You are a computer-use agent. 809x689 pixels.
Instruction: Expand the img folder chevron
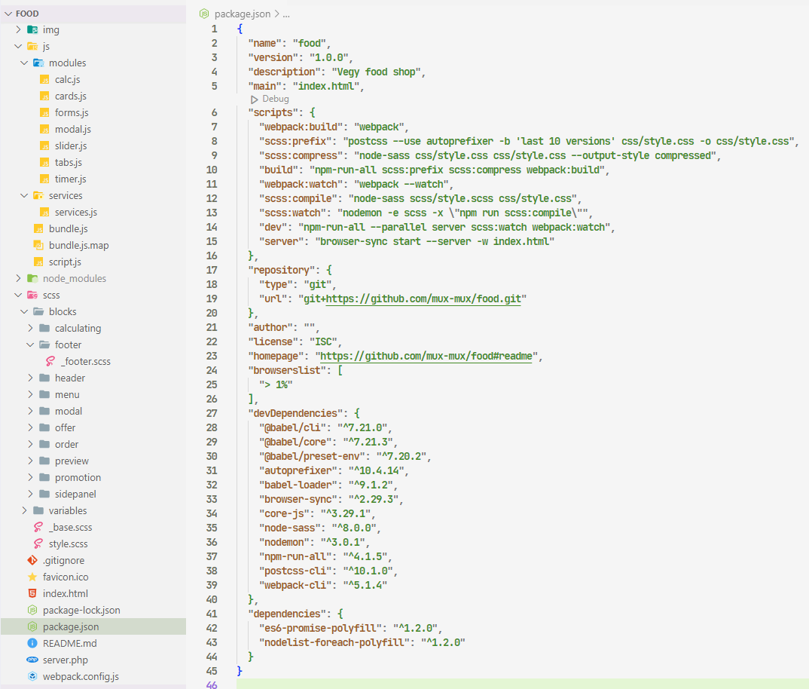19,29
